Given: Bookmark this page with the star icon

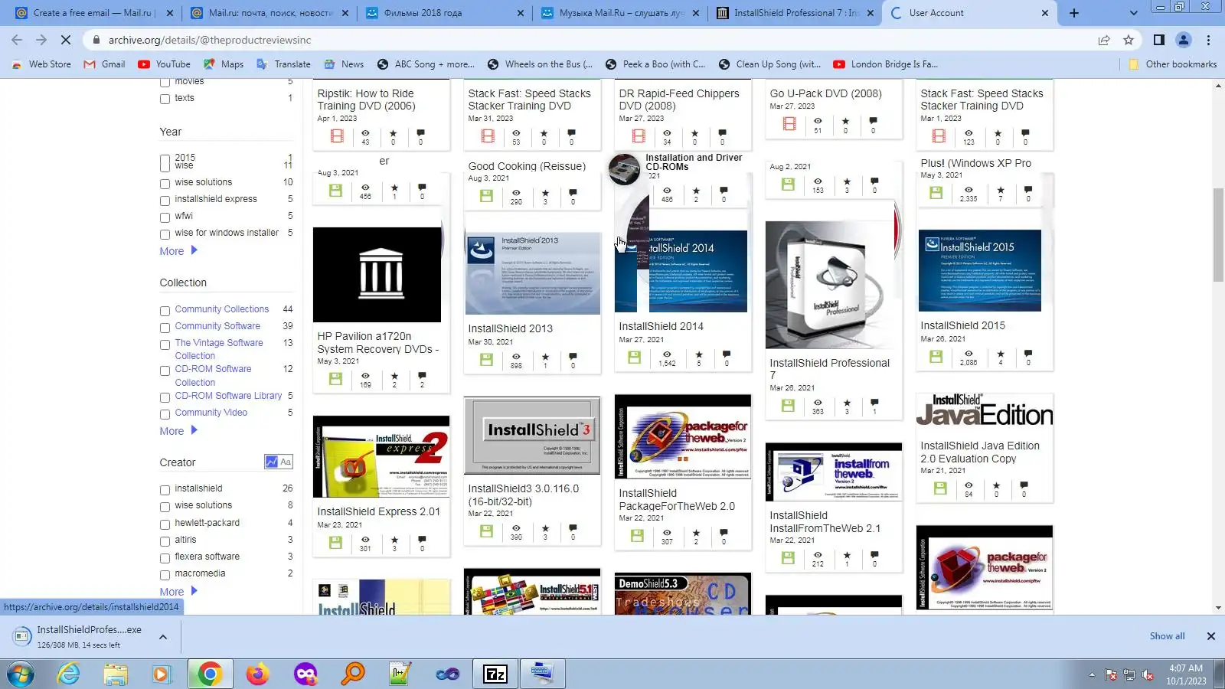Looking at the screenshot, I should pyautogui.click(x=1129, y=40).
